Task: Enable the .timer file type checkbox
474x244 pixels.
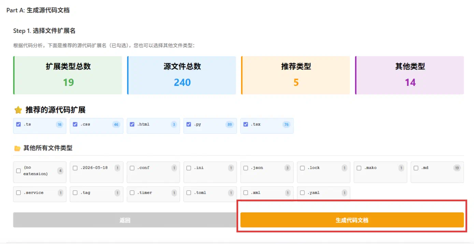Action: tap(132, 193)
